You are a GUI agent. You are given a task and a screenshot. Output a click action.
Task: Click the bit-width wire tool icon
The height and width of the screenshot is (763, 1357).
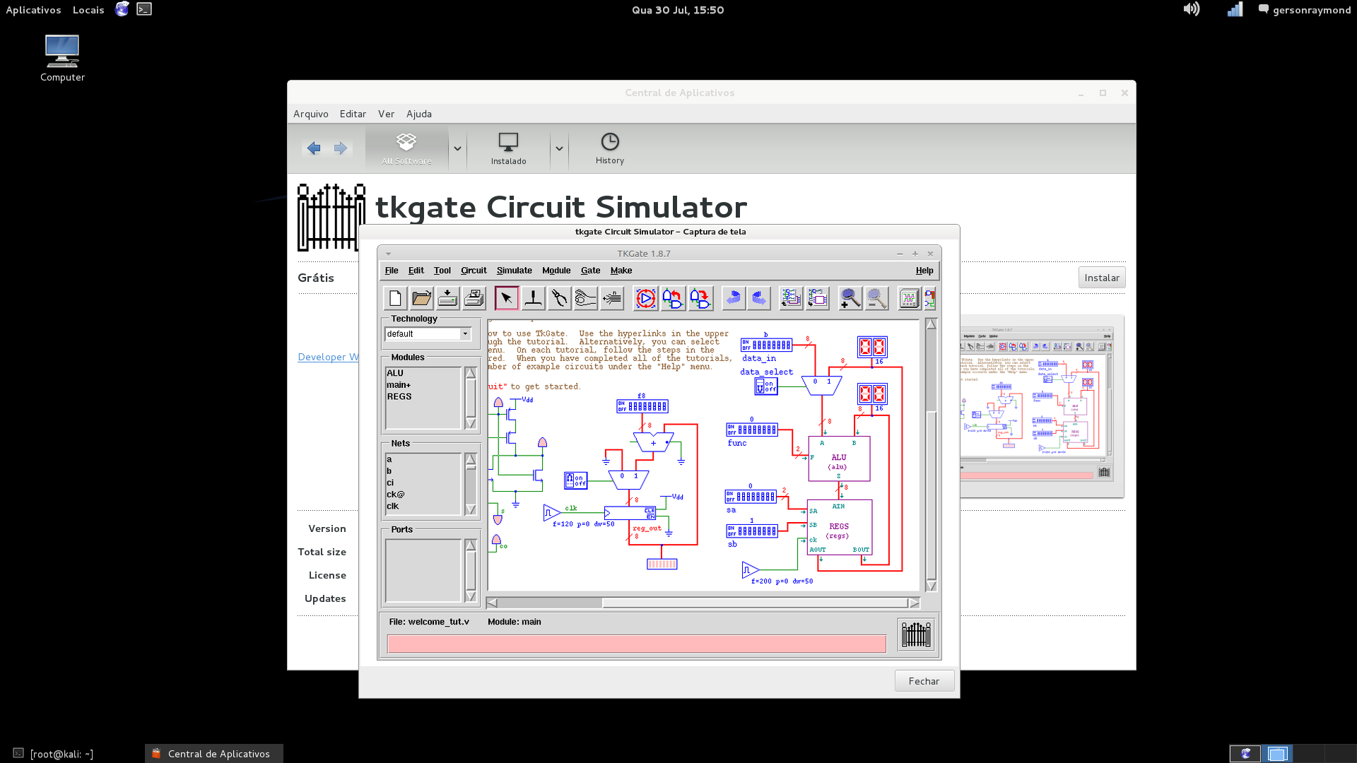(x=611, y=298)
